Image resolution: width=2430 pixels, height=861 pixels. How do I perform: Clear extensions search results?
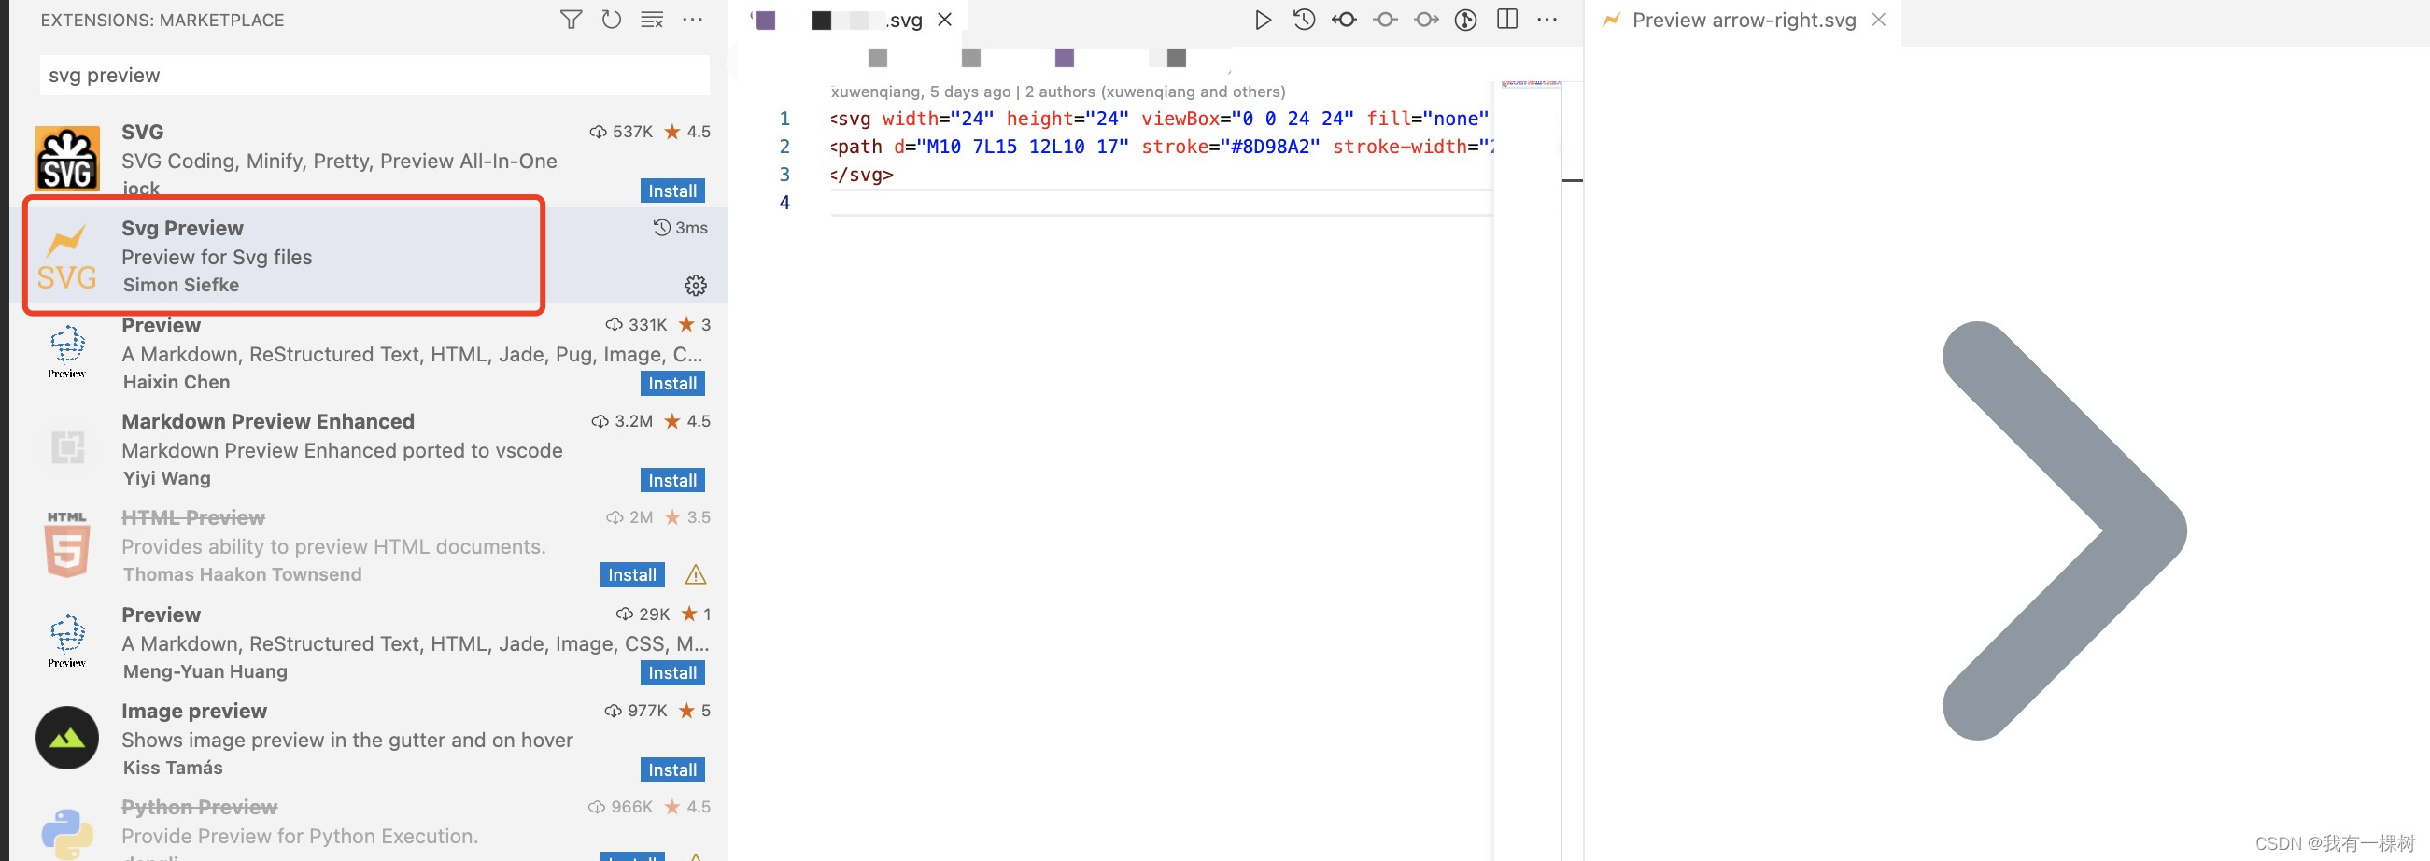coord(652,20)
